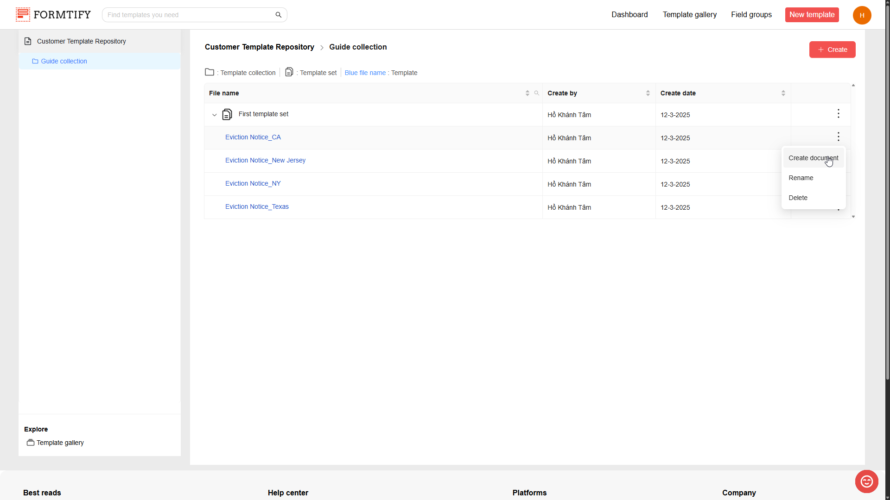Click the First template set document icon
This screenshot has height=500, width=890.
(x=227, y=114)
